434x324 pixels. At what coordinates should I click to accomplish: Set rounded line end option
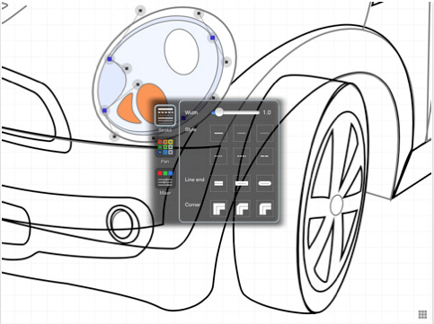pyautogui.click(x=265, y=183)
